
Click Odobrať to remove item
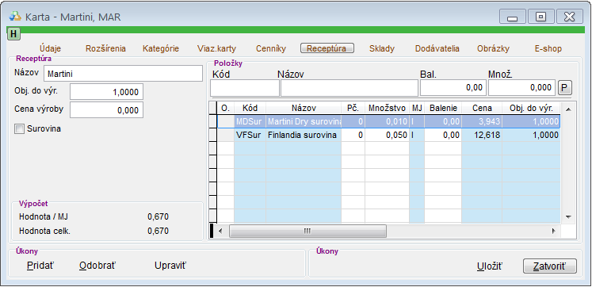point(97,266)
